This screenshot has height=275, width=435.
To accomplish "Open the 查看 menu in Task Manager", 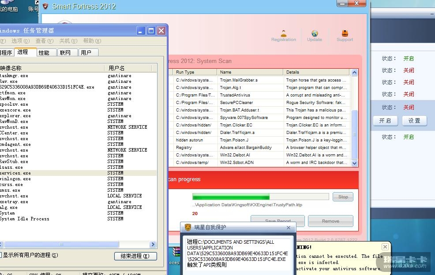I will (x=45, y=41).
